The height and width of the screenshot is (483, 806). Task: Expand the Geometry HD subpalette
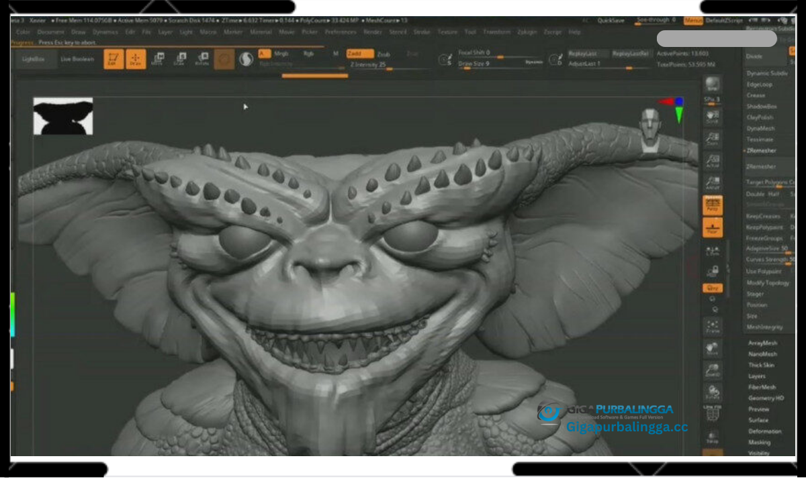pos(766,398)
